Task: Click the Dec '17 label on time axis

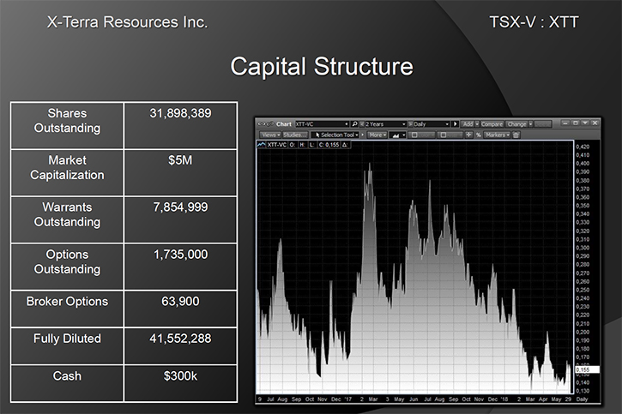Action: pyautogui.click(x=341, y=399)
